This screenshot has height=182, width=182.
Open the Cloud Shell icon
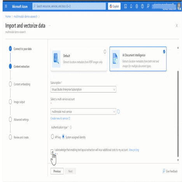tap(125, 6)
